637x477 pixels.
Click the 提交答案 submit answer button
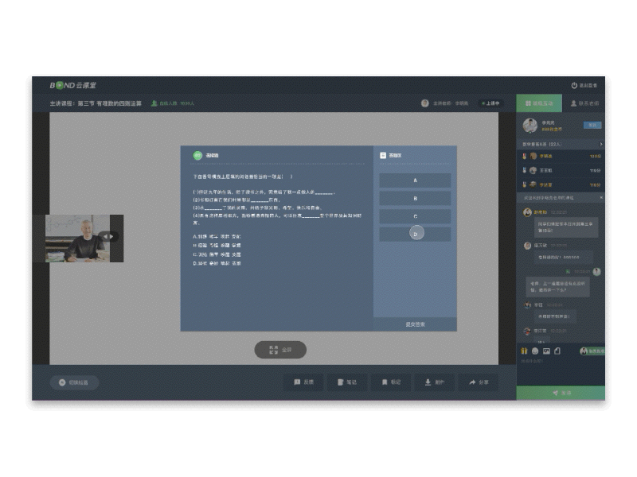[x=415, y=324]
